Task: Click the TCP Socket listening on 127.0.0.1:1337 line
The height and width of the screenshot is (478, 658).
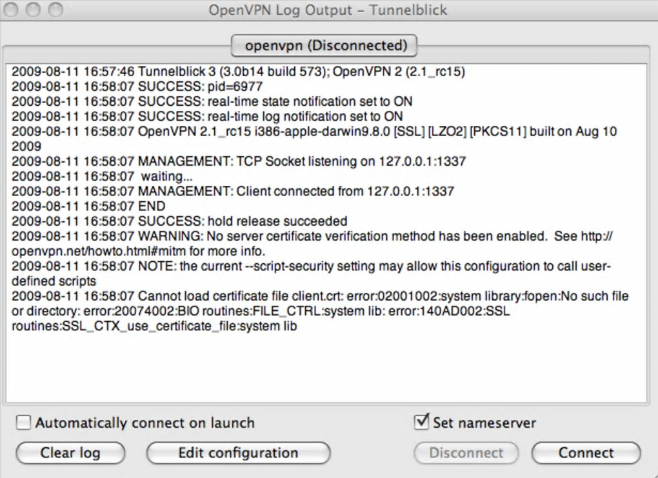Action: (238, 161)
